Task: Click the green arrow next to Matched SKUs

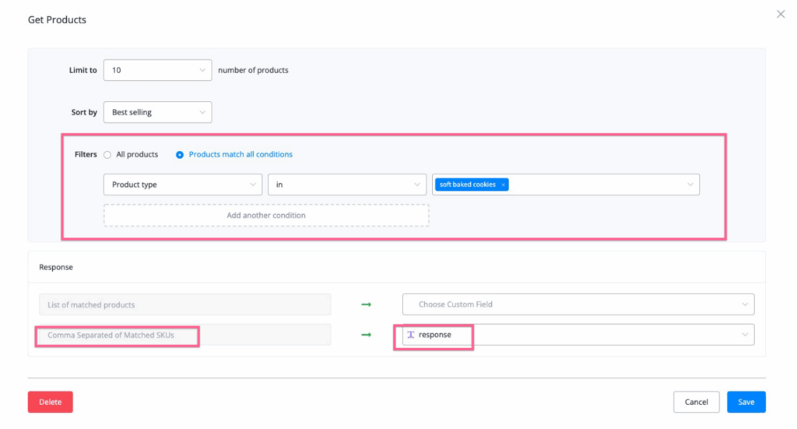Action: pos(366,335)
